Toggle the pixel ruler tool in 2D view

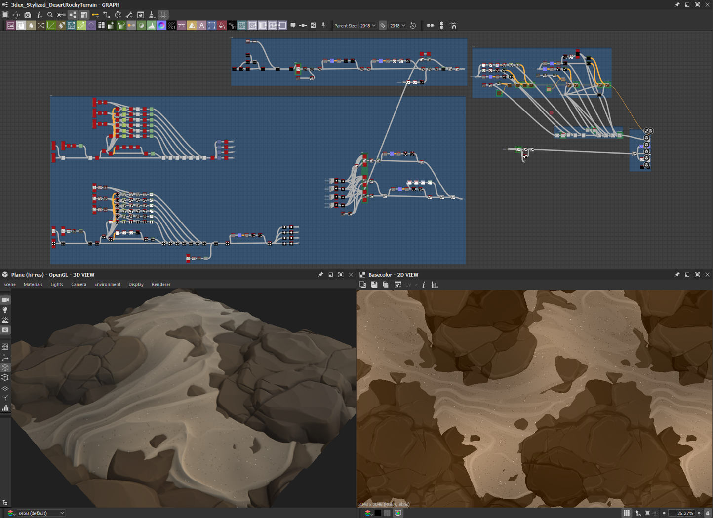[x=637, y=513]
